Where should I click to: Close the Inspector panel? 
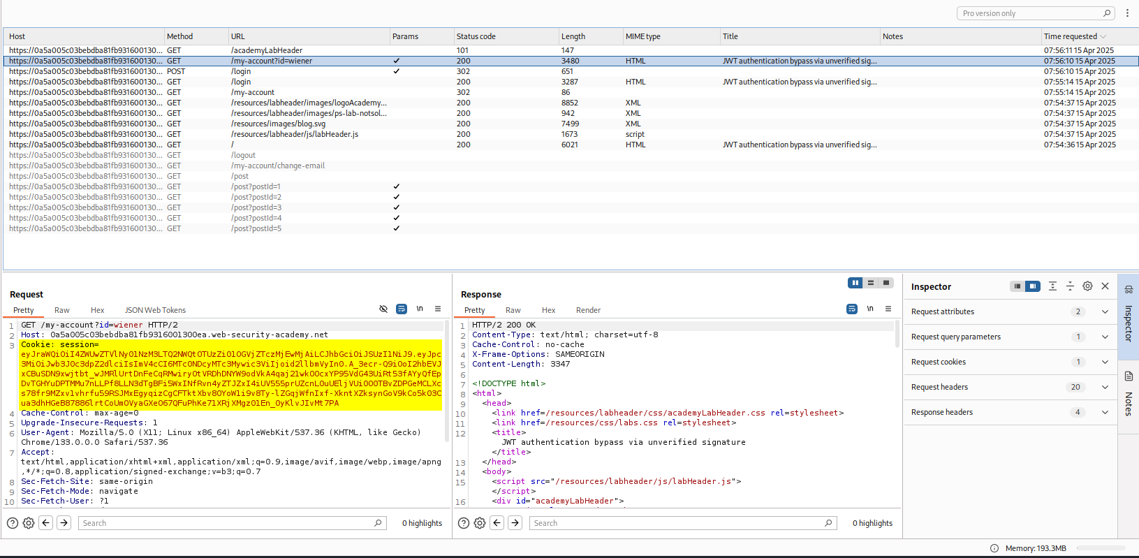(x=1105, y=286)
